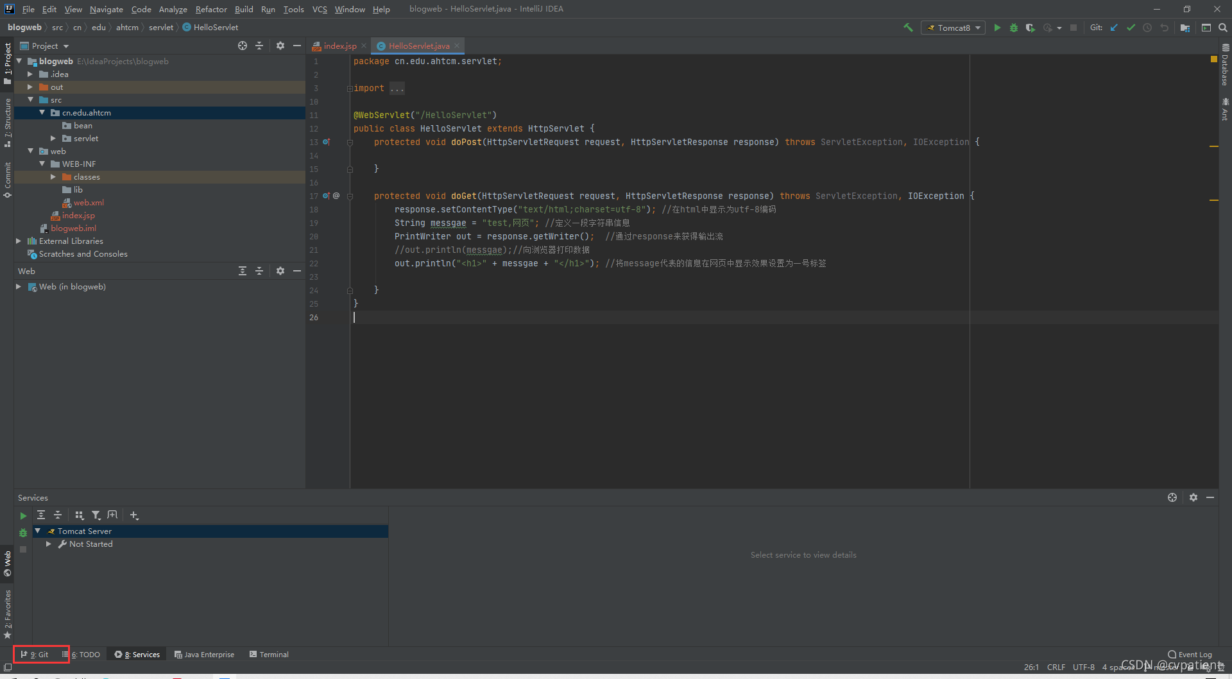Show Git history icon in toolbar
The width and height of the screenshot is (1232, 679).
(1147, 28)
